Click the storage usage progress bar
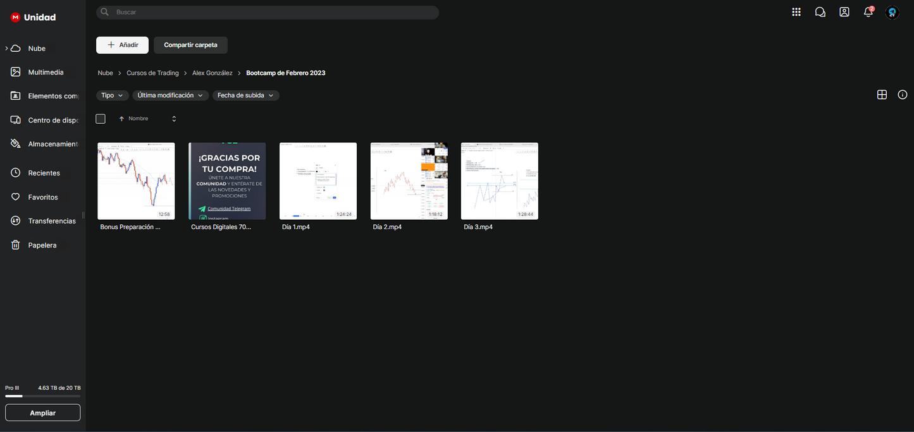914x432 pixels. click(42, 396)
